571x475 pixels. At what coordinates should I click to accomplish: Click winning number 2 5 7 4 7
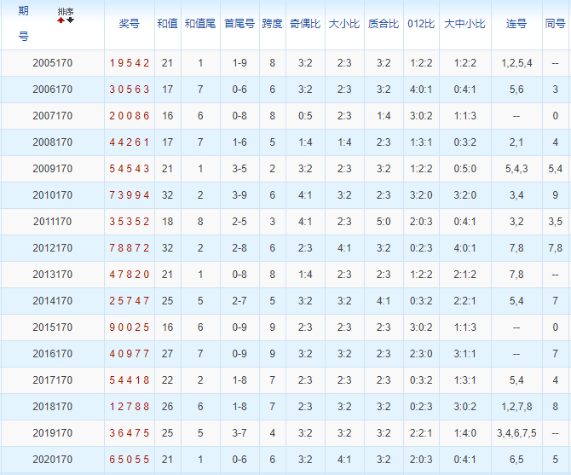click(130, 301)
